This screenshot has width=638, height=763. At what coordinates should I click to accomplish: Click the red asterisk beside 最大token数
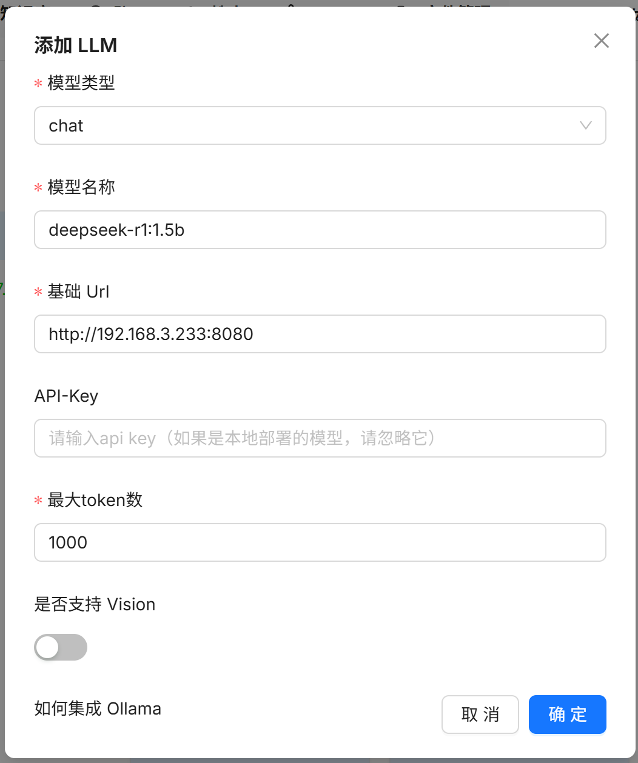click(x=38, y=501)
